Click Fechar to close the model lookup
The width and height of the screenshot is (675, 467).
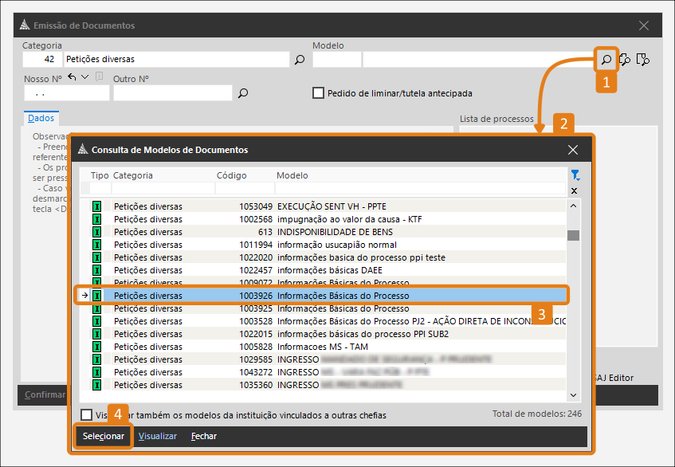pyautogui.click(x=204, y=437)
